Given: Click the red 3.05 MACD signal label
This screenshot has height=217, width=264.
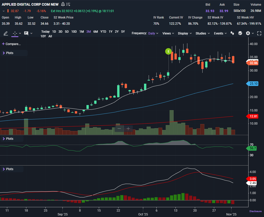Looking at the screenshot, I should (251, 179).
